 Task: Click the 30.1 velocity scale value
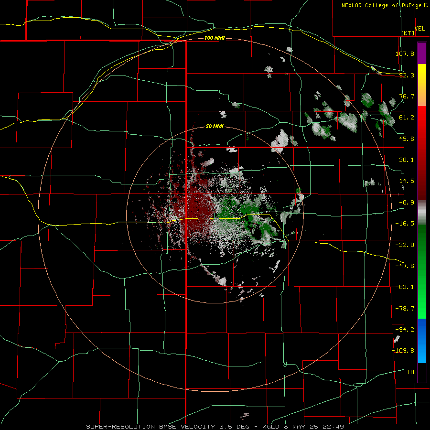[x=407, y=160]
